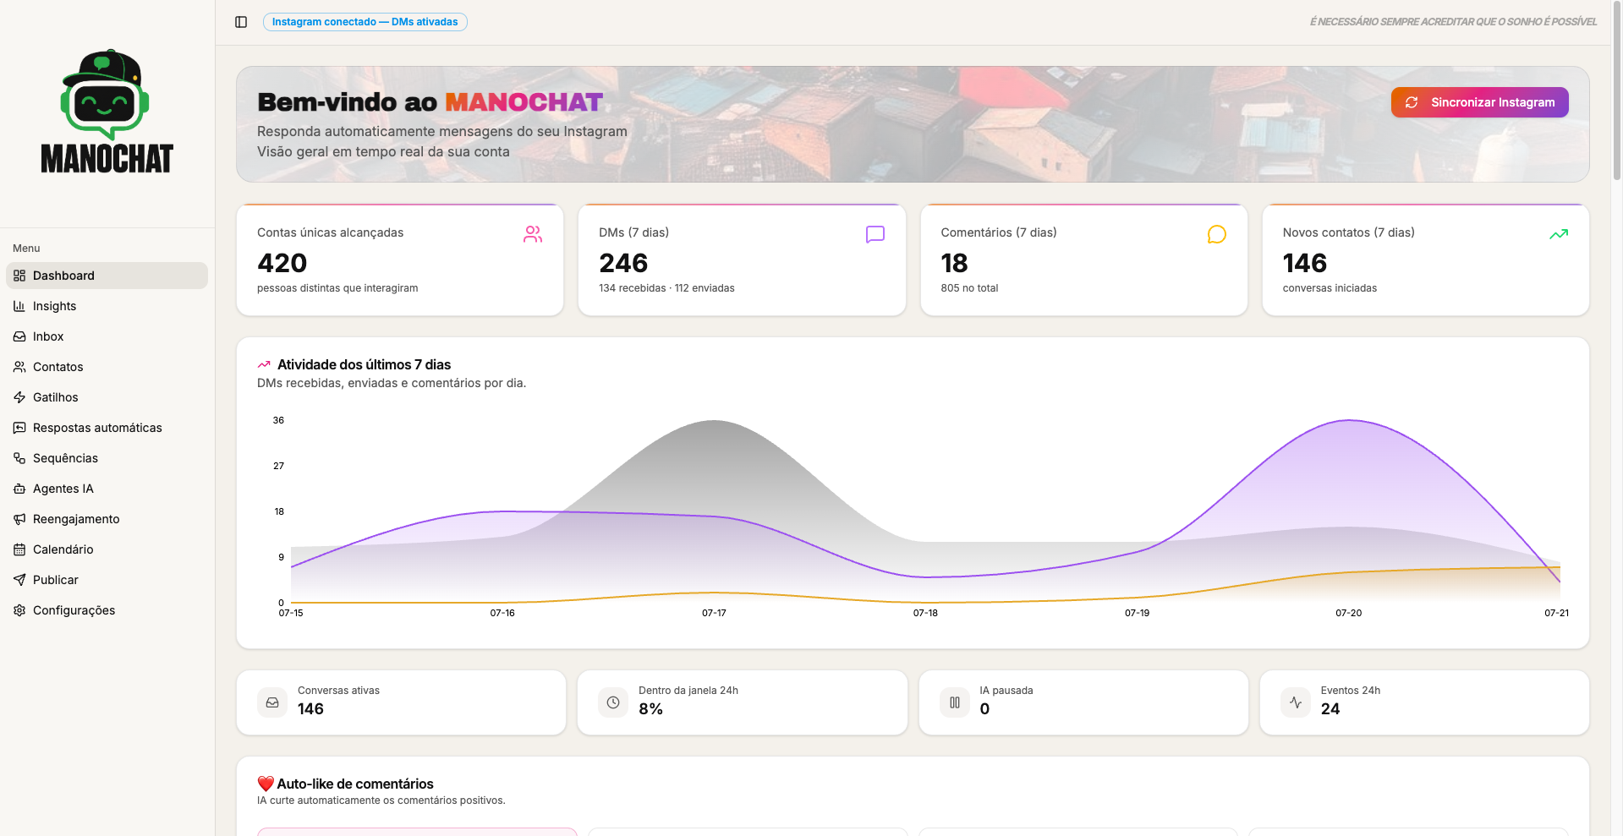
Task: Click the purple message icon on DMs card
Action: (x=875, y=234)
